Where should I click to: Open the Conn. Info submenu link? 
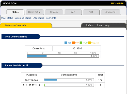pyautogui.click(x=51, y=18)
